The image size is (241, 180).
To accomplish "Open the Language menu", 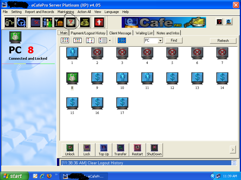I will (111, 12).
